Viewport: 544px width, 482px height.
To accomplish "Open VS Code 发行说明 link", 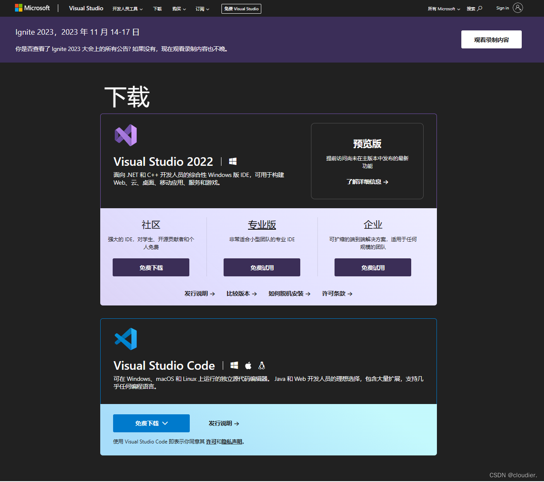I will (224, 424).
